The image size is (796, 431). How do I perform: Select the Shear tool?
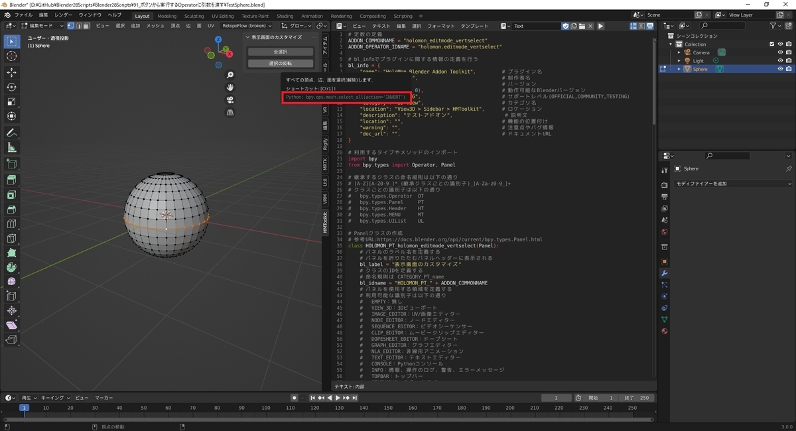[x=11, y=325]
